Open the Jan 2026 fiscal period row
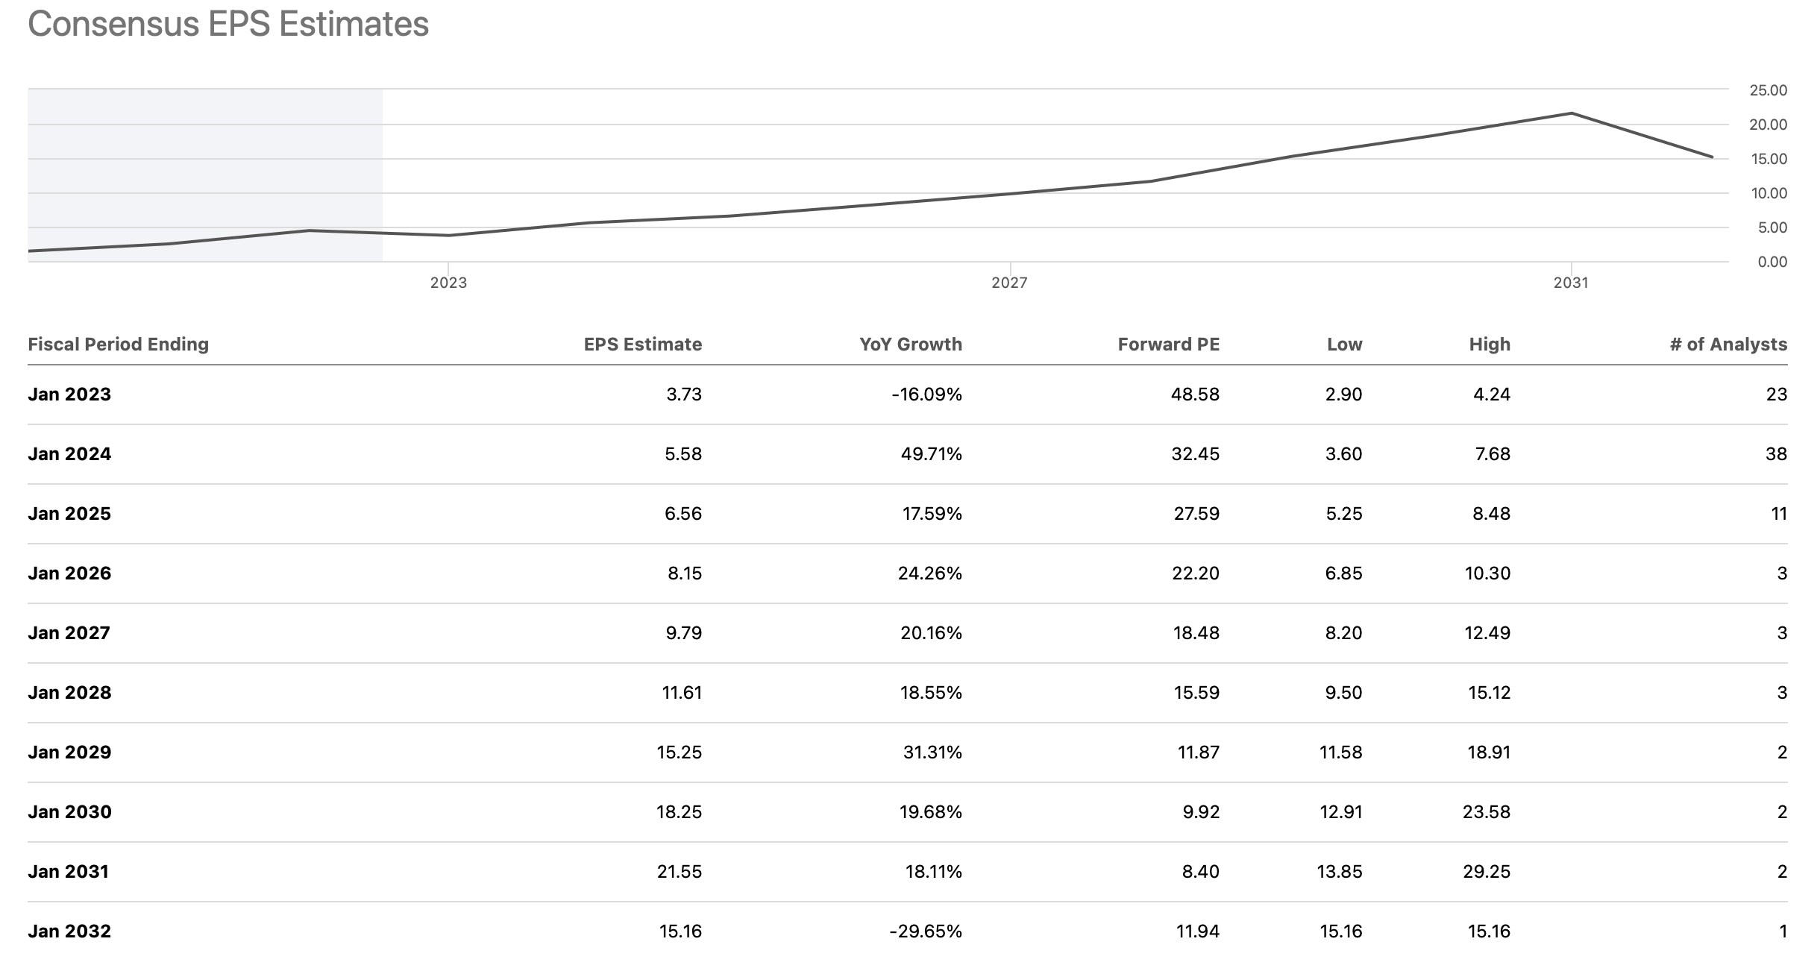Viewport: 1820px width, 971px height. click(x=69, y=574)
